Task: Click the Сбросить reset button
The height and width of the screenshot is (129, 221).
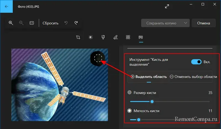Action: [x=51, y=23]
